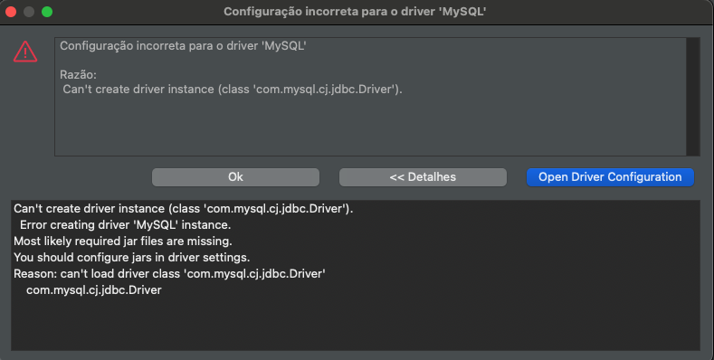This screenshot has width=714, height=360.
Task: Select the 'Reason: can't load driver class' line
Action: [169, 274]
